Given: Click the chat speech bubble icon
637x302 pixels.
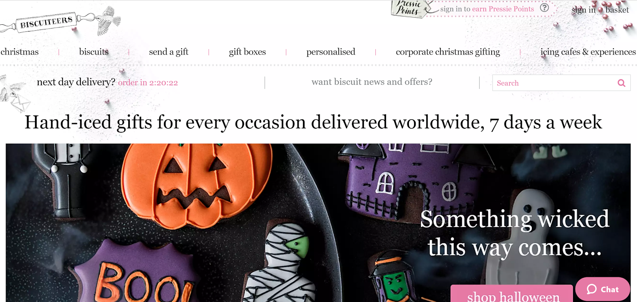Looking at the screenshot, I should [x=592, y=289].
